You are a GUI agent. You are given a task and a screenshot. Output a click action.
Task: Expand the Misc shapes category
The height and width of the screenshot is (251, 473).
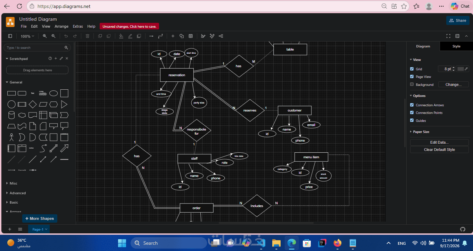[x=13, y=183]
